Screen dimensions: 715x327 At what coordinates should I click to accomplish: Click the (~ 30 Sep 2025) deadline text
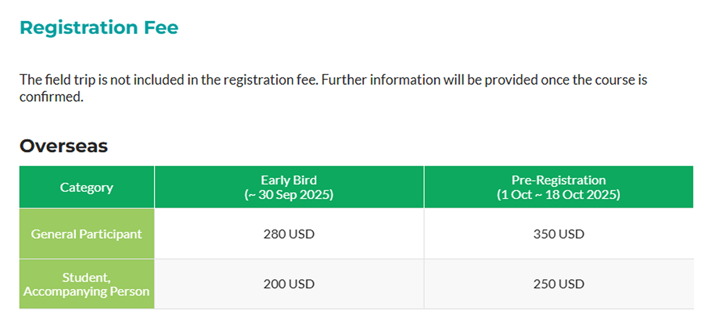point(289,195)
